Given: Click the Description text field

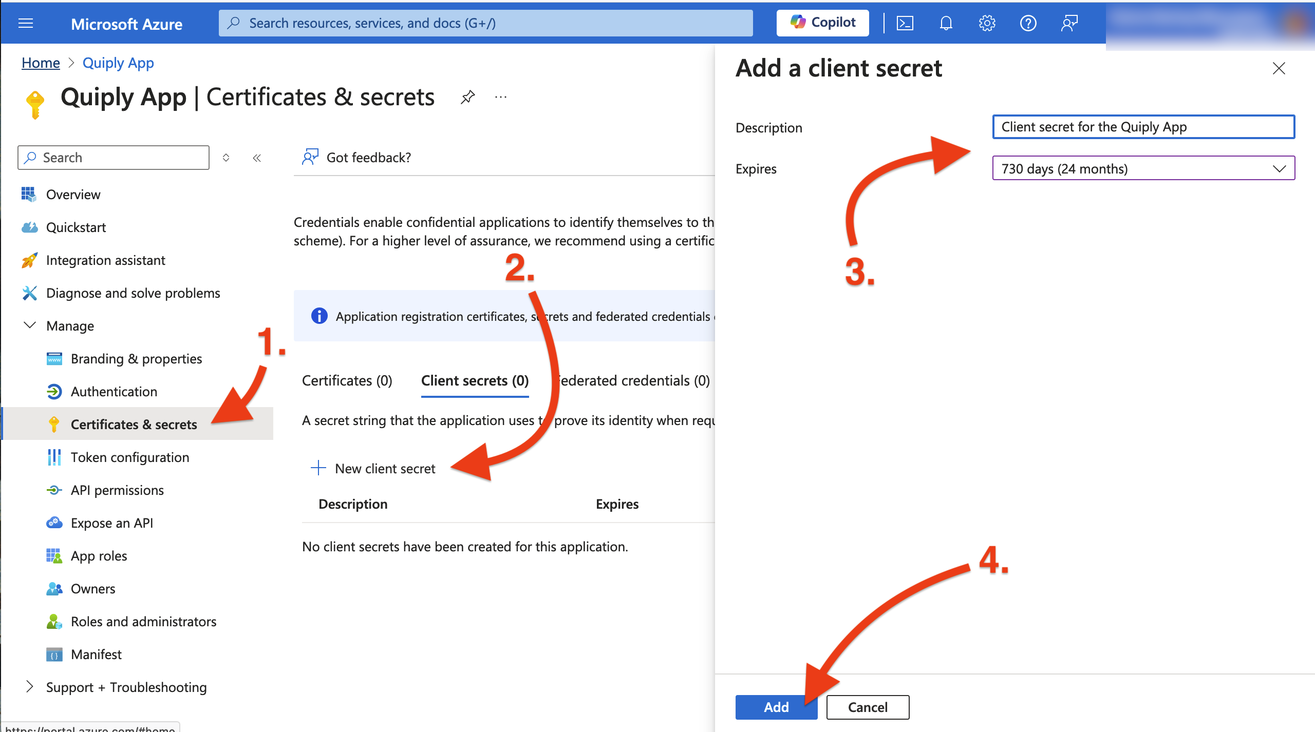Looking at the screenshot, I should (1143, 127).
